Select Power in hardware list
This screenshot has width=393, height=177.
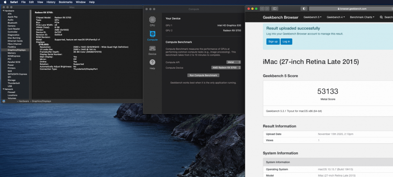(x=11, y=65)
